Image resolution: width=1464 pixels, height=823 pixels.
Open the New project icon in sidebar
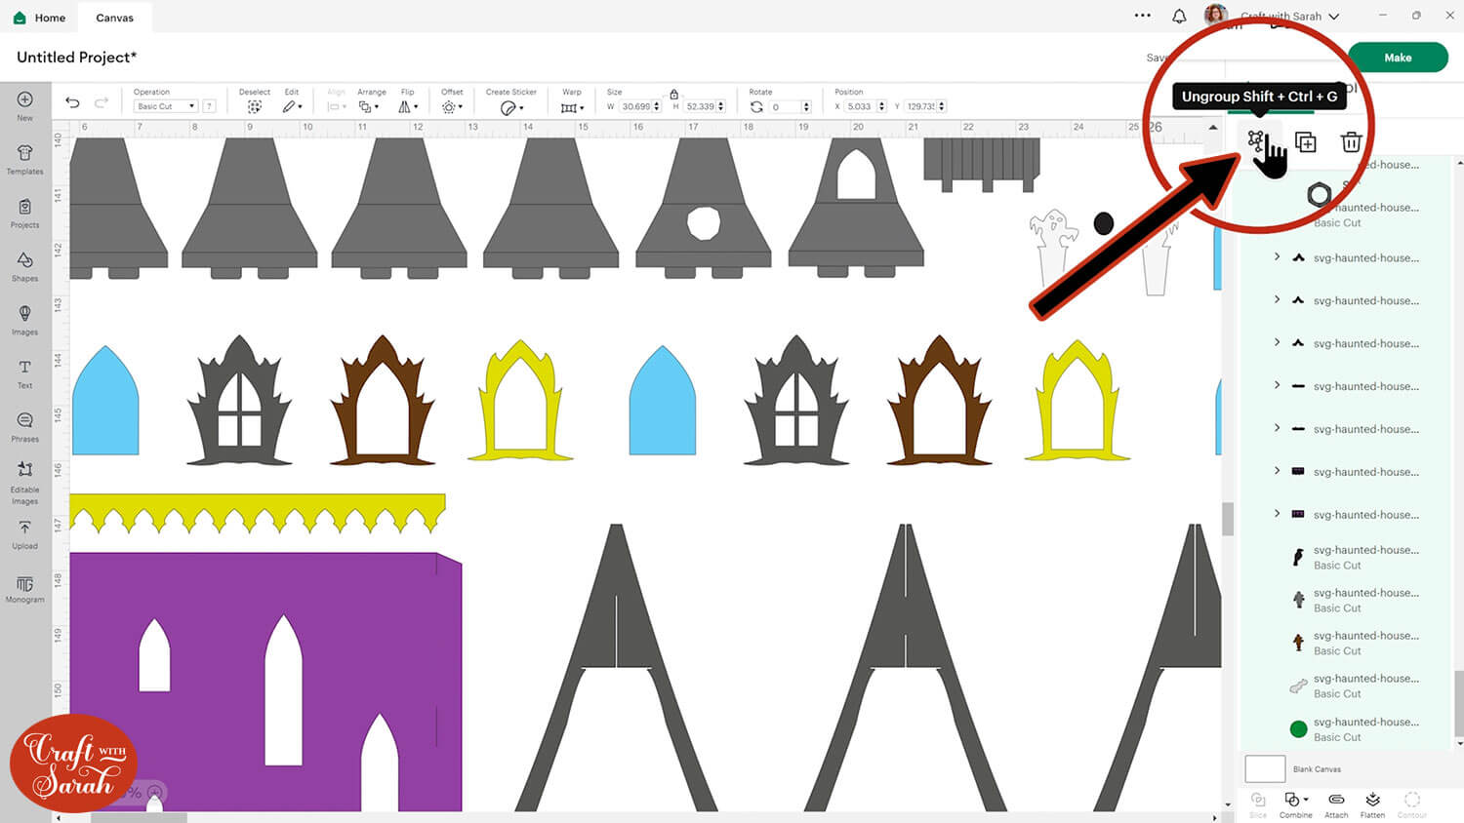click(25, 105)
